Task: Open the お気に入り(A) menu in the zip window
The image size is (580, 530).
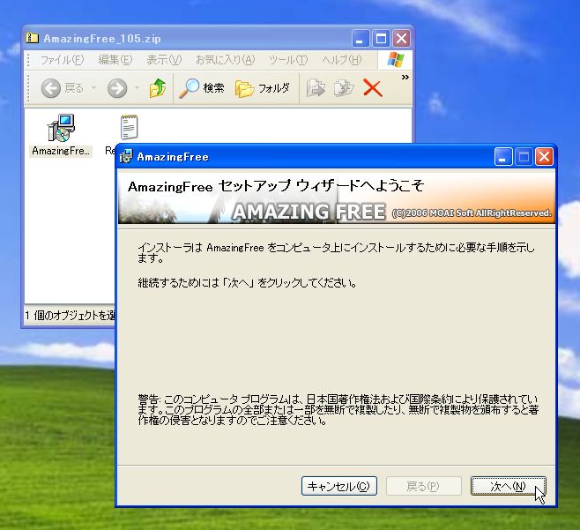Action: pyautogui.click(x=226, y=60)
